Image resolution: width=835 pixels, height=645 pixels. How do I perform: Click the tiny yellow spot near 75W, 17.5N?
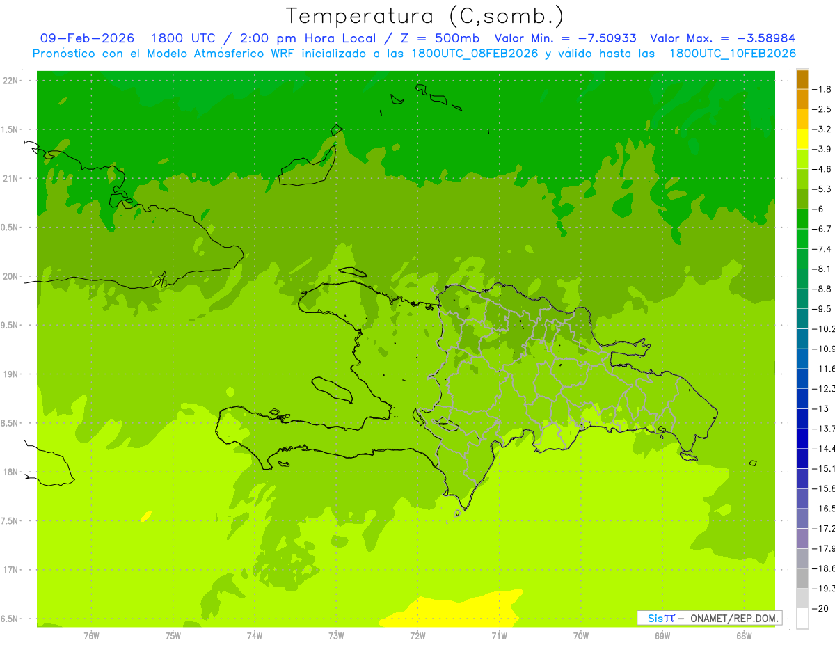coord(146,516)
